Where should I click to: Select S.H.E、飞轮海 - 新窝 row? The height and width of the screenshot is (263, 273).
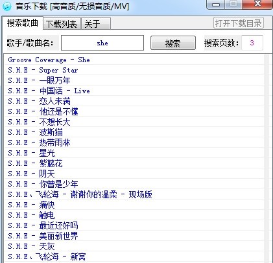click(x=134, y=257)
